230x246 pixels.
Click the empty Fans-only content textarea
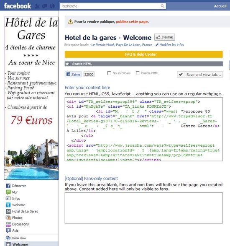143,208
